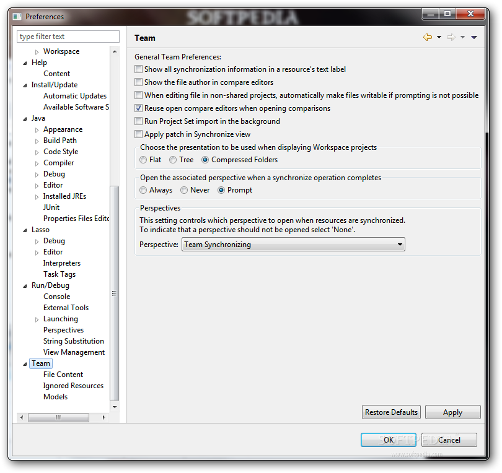Image resolution: width=502 pixels, height=473 pixels.
Task: Open the Back history dropdown arrow
Action: 439,37
